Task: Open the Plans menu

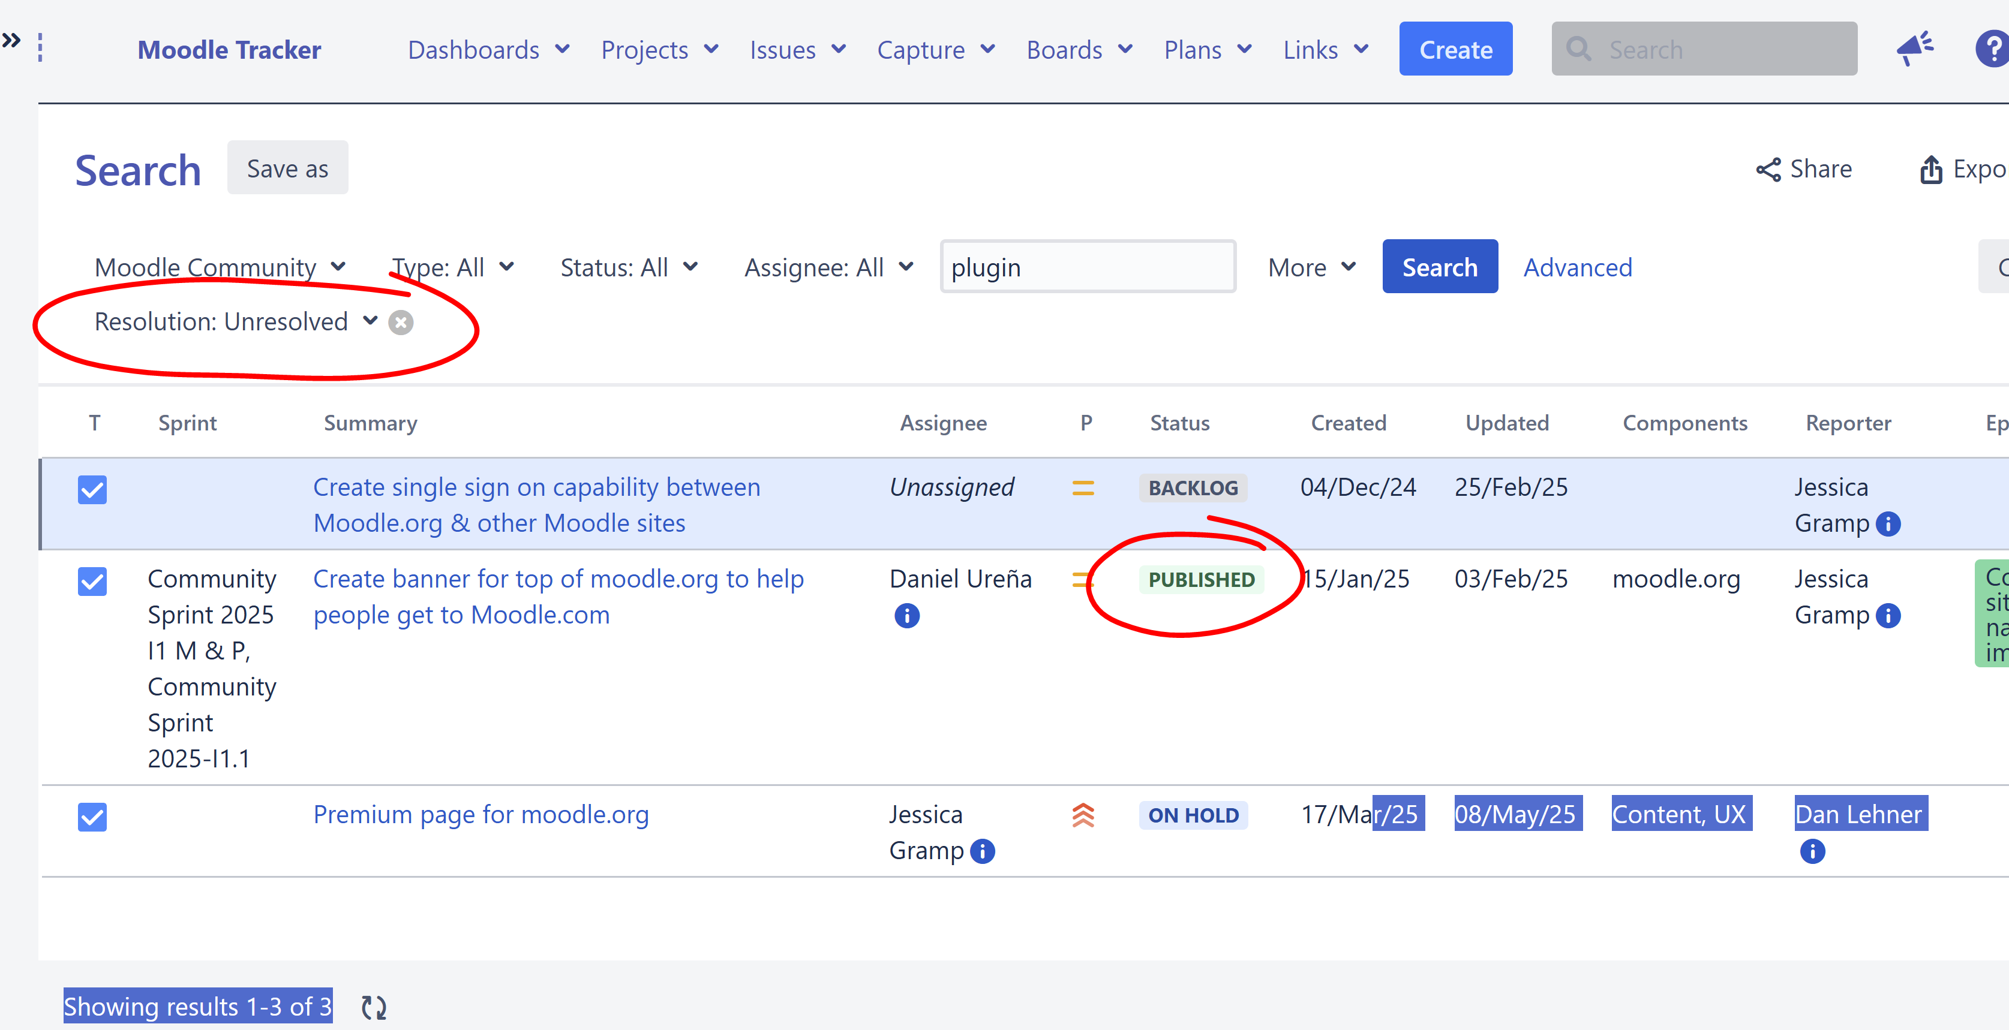Action: coord(1208,49)
